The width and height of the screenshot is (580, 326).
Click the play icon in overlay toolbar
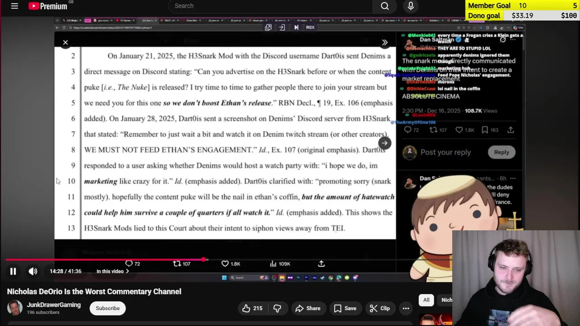click(x=296, y=27)
